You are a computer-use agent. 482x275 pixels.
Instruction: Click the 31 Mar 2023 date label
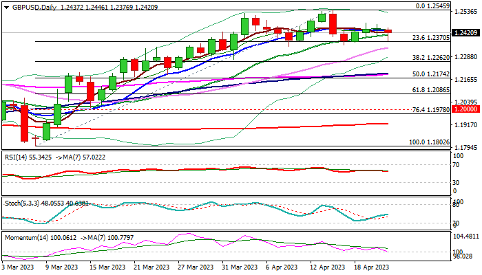(240, 267)
